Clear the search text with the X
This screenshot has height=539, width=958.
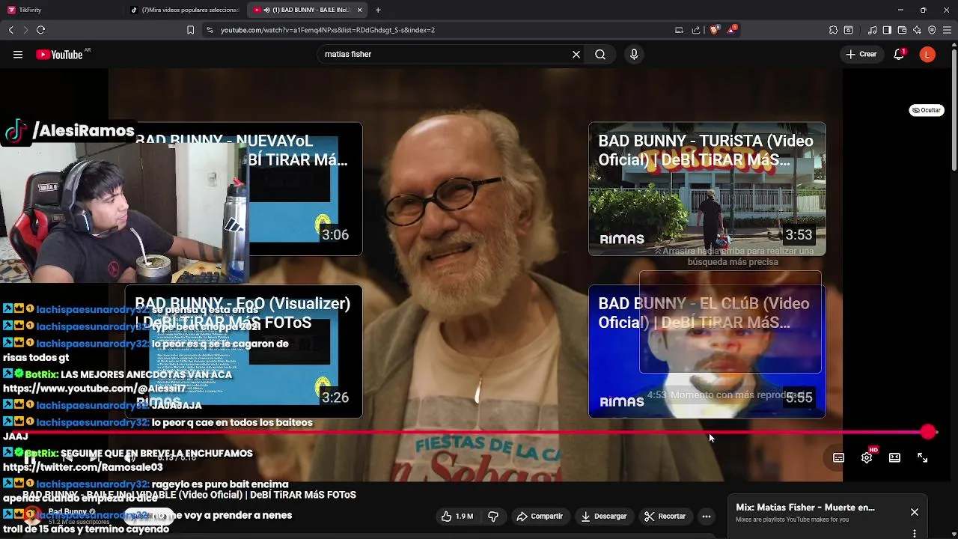pyautogui.click(x=576, y=55)
